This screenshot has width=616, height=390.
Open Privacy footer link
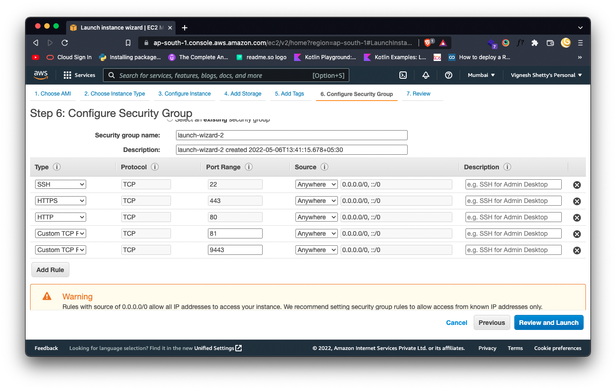(487, 348)
